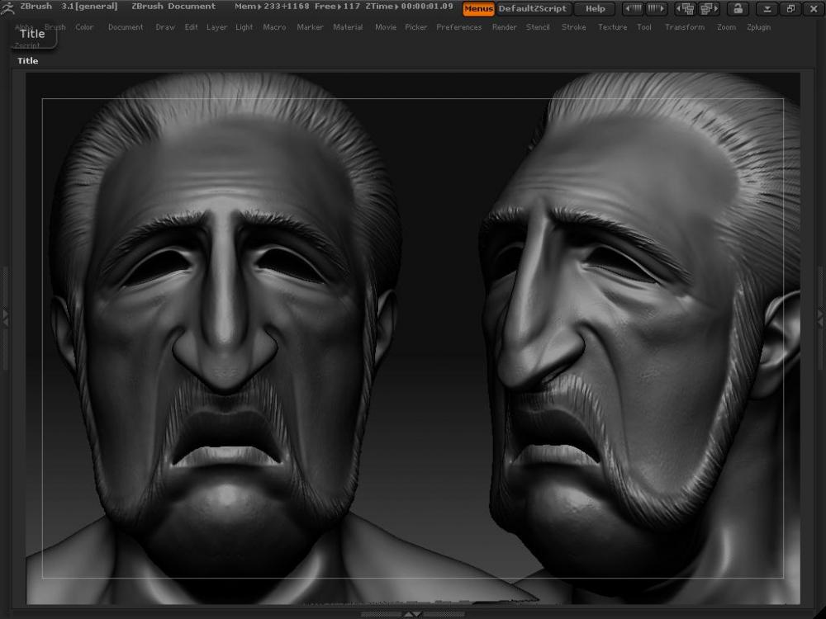Open the Layer menu
The height and width of the screenshot is (619, 826).
(x=216, y=27)
